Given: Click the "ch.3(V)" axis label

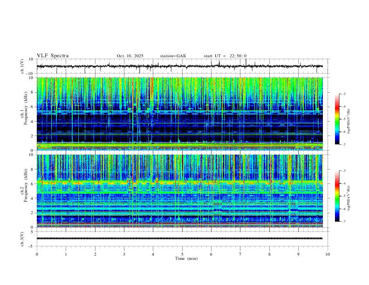Looking at the screenshot, I should point(22,239).
